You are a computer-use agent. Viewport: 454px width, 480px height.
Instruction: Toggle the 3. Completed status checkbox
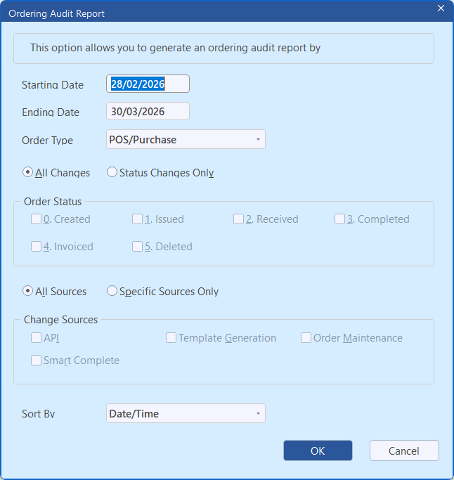[340, 219]
